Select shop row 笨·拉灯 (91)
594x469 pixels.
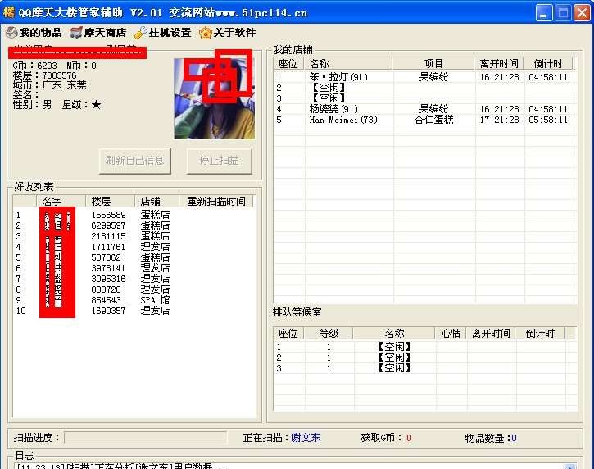pyautogui.click(x=424, y=77)
